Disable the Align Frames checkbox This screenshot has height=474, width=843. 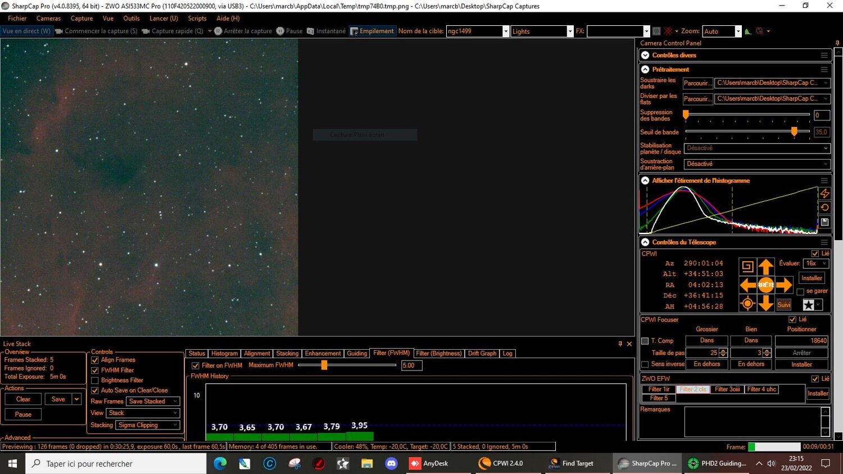(94, 360)
